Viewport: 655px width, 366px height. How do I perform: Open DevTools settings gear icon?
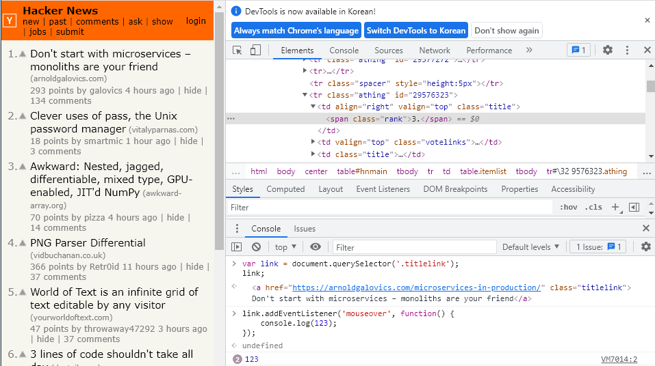(607, 50)
